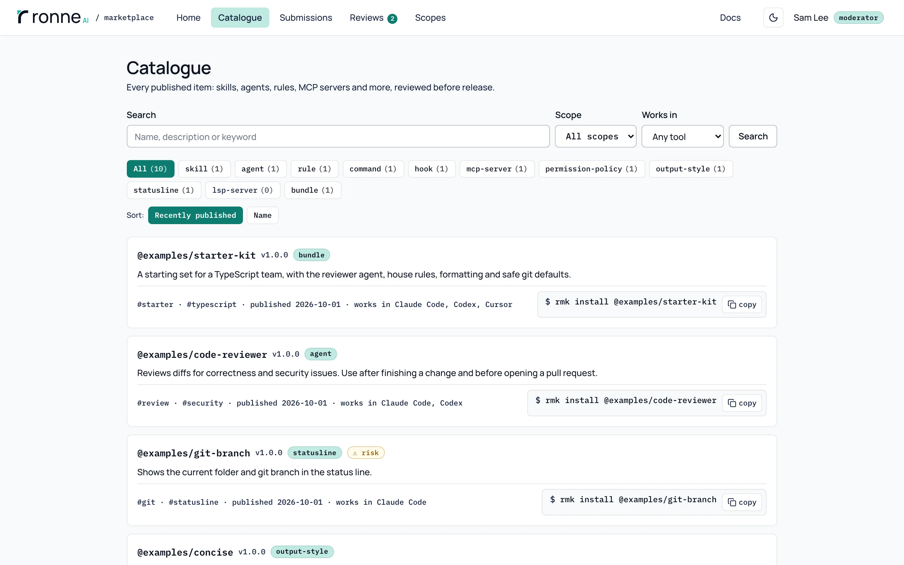Click the Search button

(753, 137)
